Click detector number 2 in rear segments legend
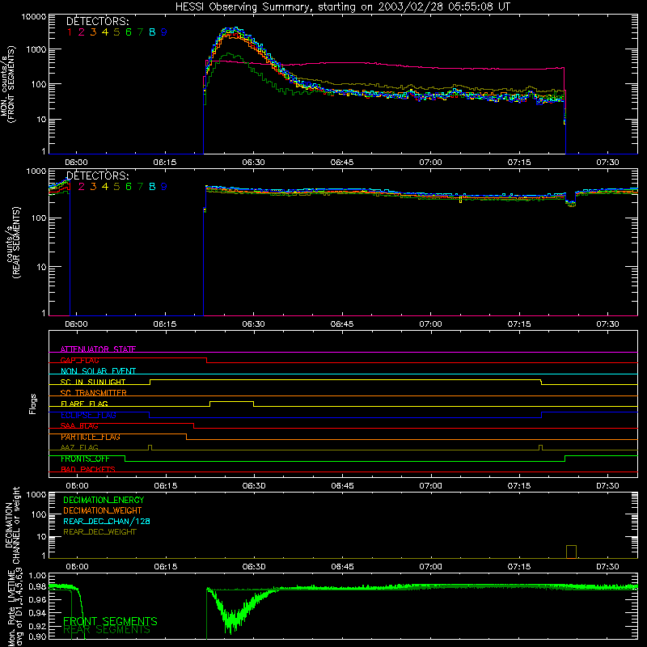 click(82, 187)
